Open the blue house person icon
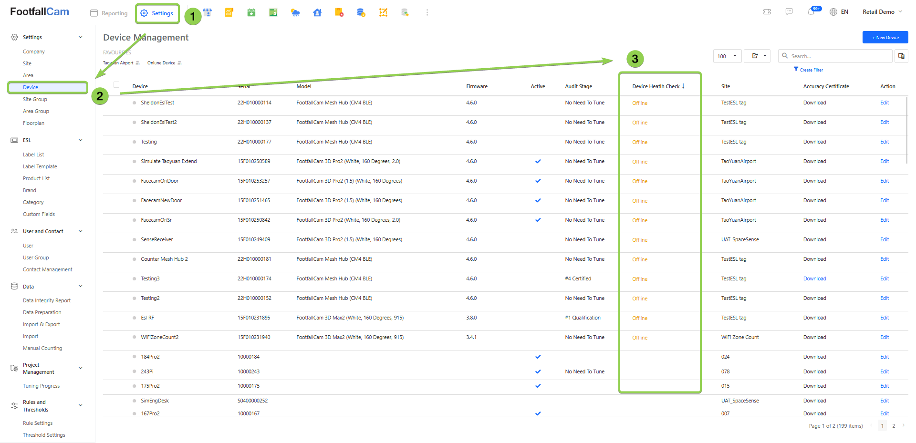The image size is (916, 443). 317,13
